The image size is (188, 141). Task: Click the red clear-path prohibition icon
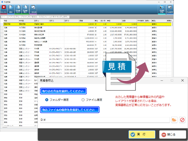(182, 120)
